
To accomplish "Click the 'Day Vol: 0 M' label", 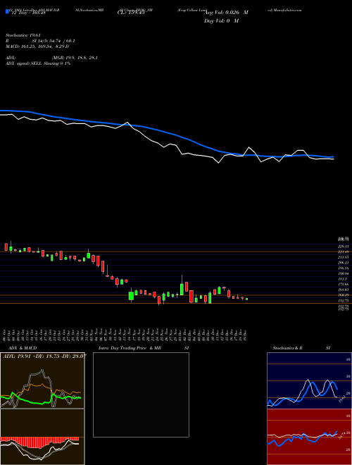I will click(x=221, y=20).
